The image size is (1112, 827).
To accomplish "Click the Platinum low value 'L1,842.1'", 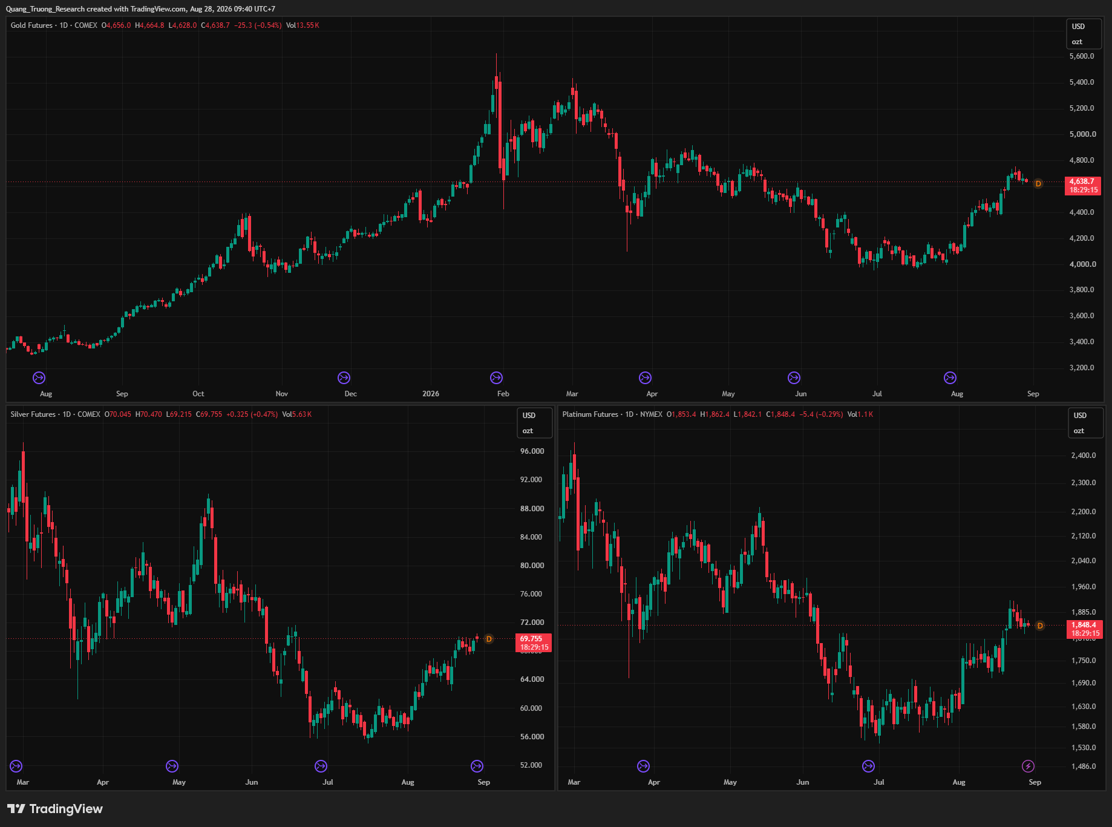I will (x=748, y=414).
